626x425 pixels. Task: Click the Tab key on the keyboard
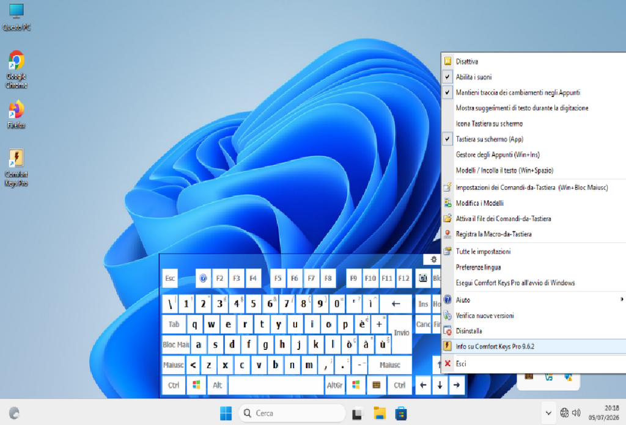click(x=174, y=324)
